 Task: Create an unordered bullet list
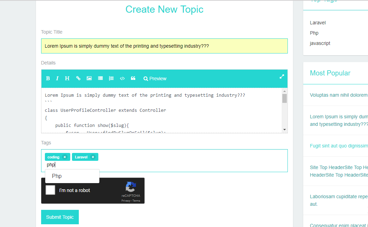(100, 79)
